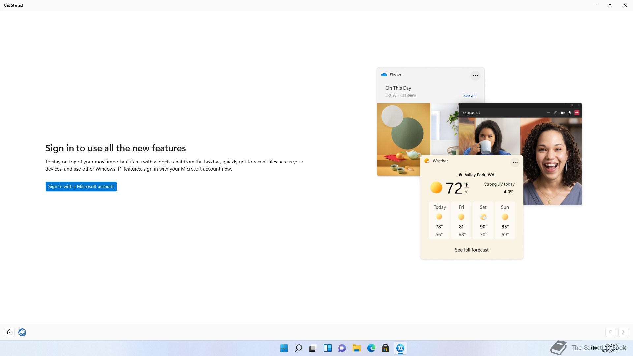Viewport: 633px width, 356px height.
Task: Open Task View from taskbar
Action: point(313,348)
